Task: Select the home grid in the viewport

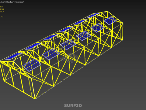Action: [70, 58]
